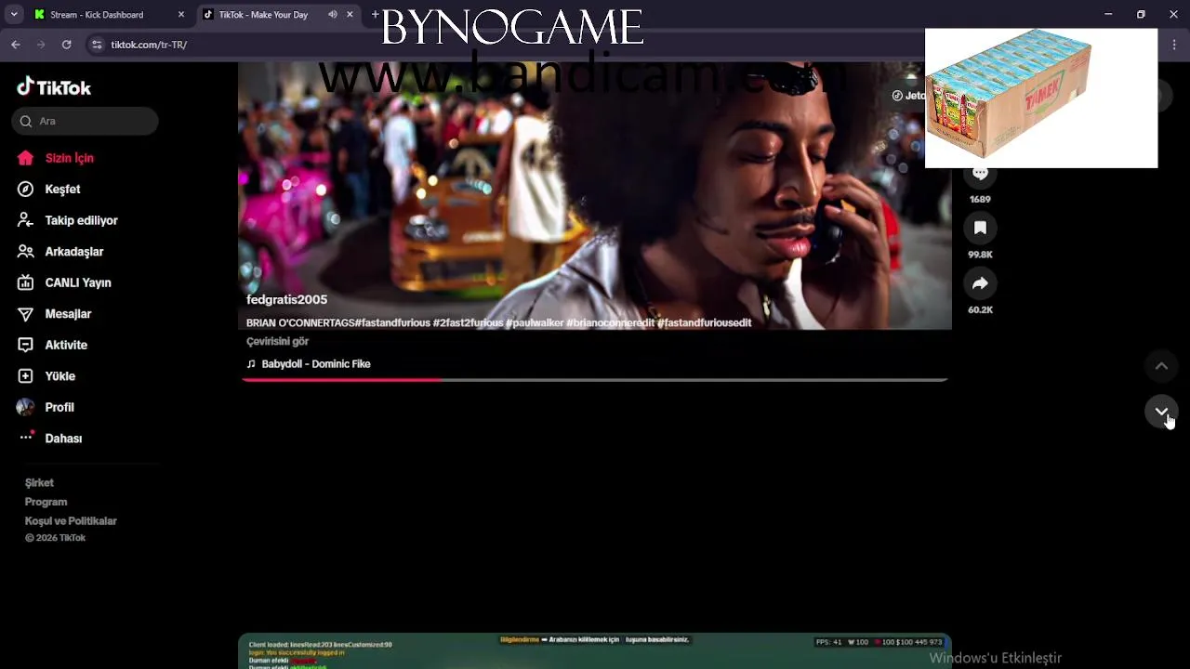The image size is (1190, 669).
Task: Open the browser three-dot menu
Action: click(x=1175, y=45)
